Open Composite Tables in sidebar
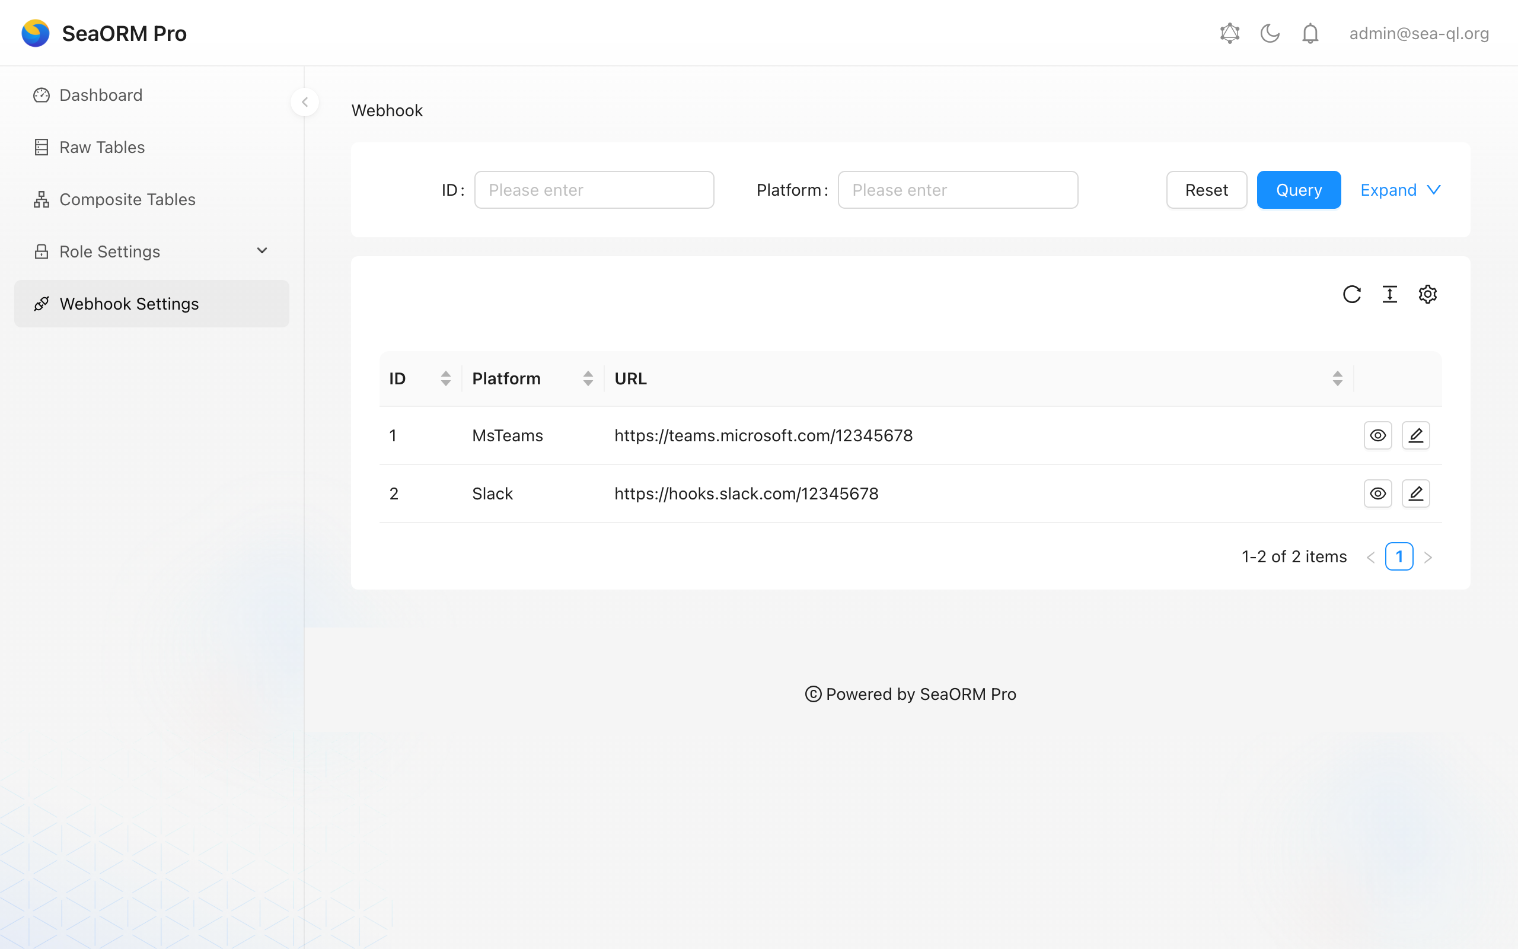This screenshot has width=1518, height=949. [127, 200]
